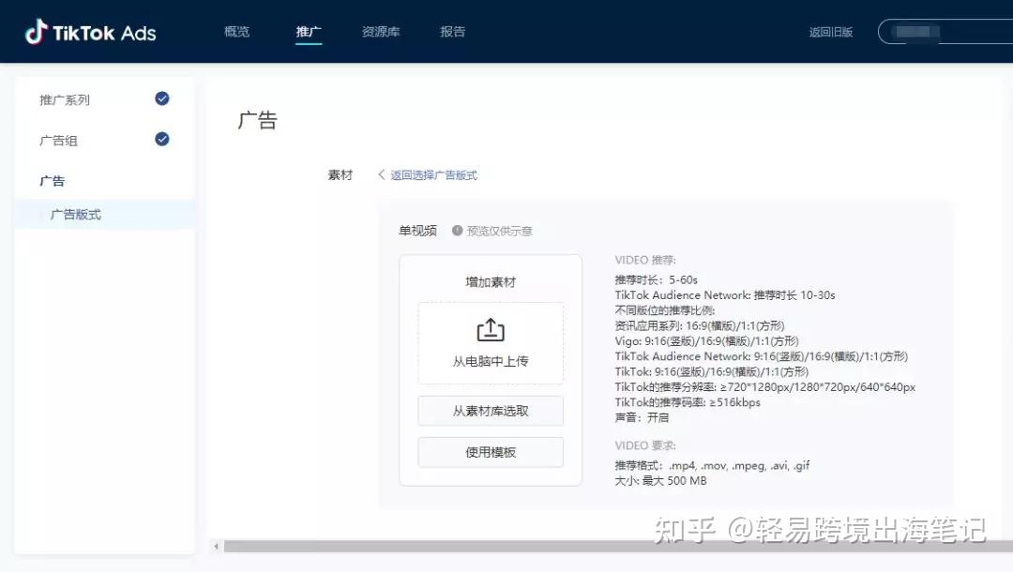Click the upload icon above 从电脑中上传
This screenshot has width=1013, height=572.
coord(490,330)
